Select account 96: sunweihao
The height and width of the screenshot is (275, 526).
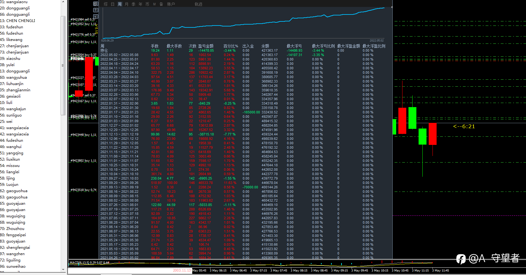[x=13, y=266]
